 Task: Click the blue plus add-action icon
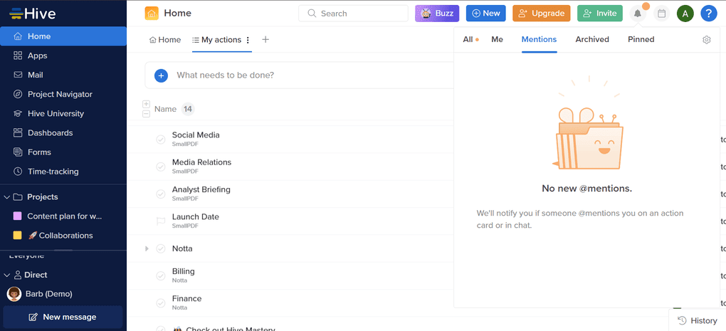pyautogui.click(x=161, y=75)
